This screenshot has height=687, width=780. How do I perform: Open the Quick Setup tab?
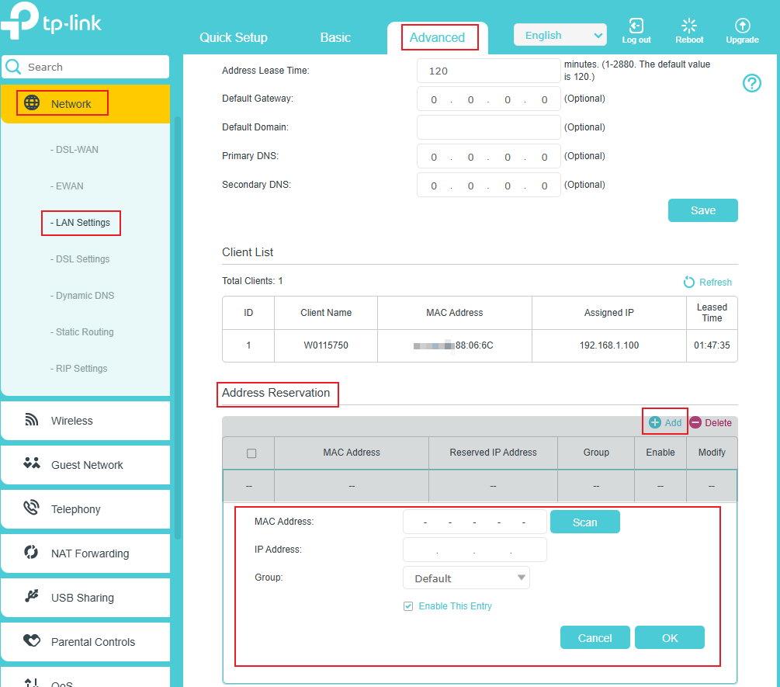[233, 36]
